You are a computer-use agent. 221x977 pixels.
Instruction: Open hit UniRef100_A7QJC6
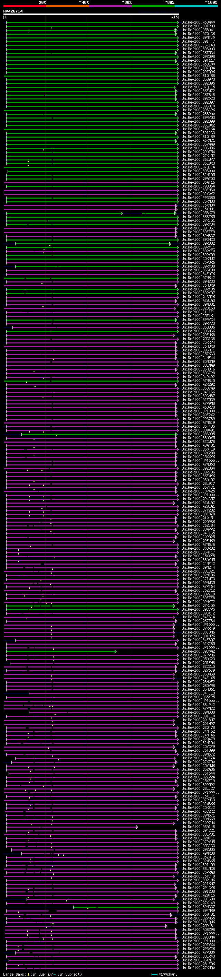coord(198,34)
